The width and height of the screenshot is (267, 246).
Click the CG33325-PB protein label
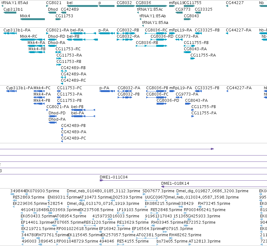click(x=207, y=88)
